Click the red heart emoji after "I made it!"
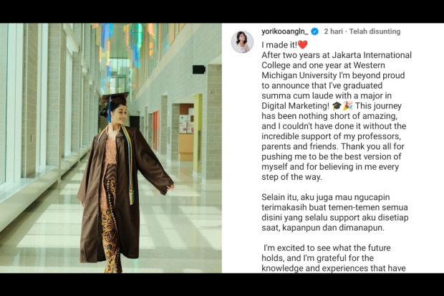Screen dimensions: 444x296 [x=302, y=45]
